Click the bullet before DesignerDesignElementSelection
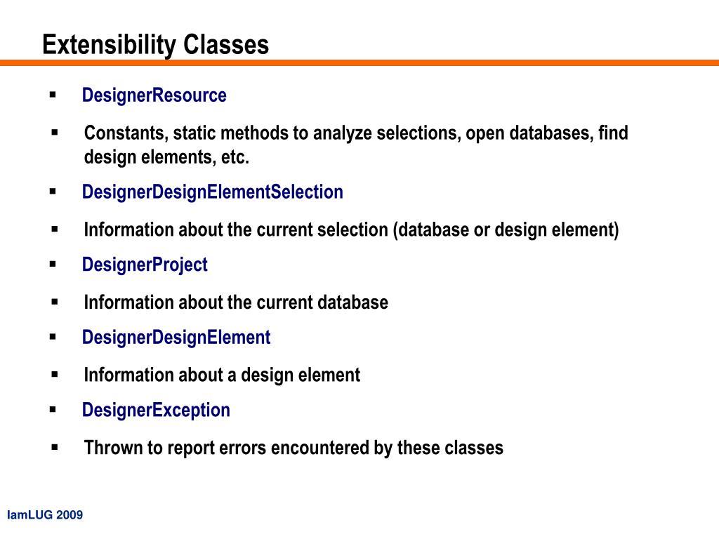The image size is (719, 539). pos(53,192)
